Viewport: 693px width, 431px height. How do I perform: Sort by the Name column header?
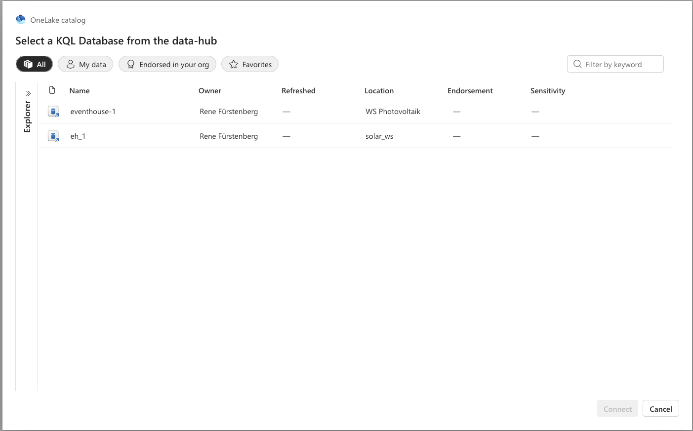(80, 91)
